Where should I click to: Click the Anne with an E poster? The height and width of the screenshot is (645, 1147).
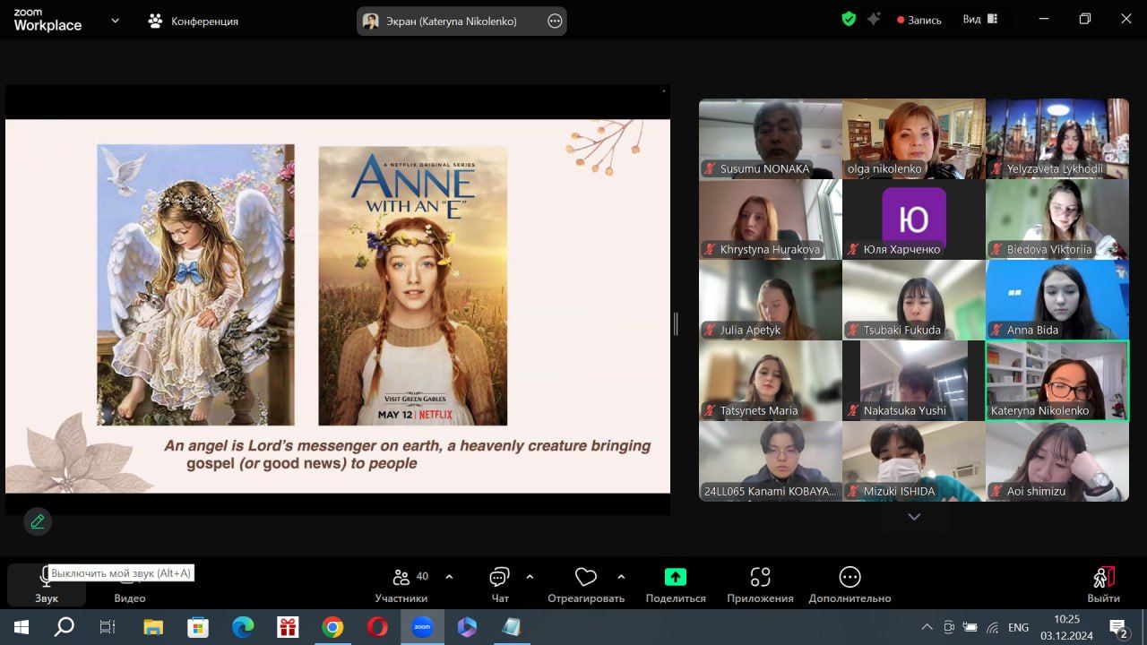[x=413, y=286]
